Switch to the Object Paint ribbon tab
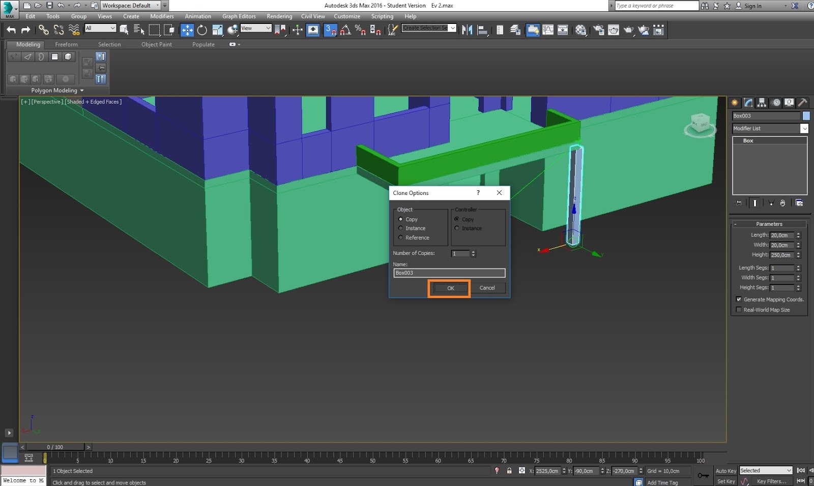 156,44
